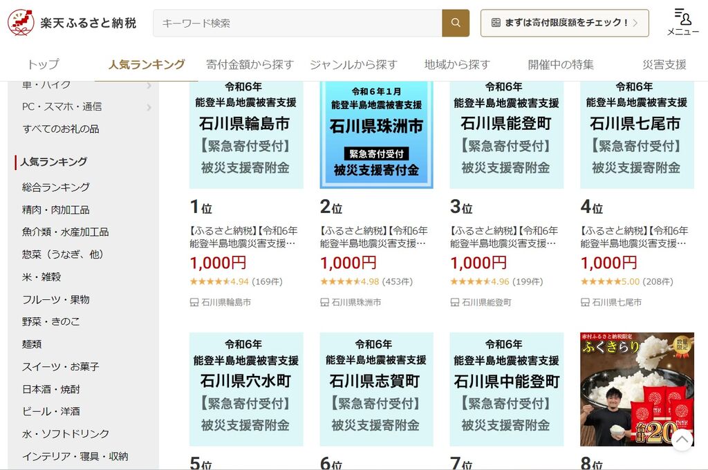This screenshot has height=470, width=708.
Task: Open the 災害支援 tab
Action: coord(664,64)
